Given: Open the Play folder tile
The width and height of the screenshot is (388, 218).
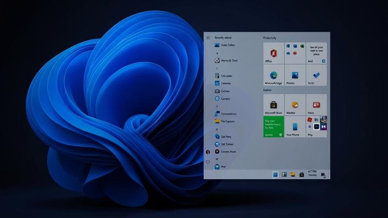Looking at the screenshot, I should tap(316, 127).
